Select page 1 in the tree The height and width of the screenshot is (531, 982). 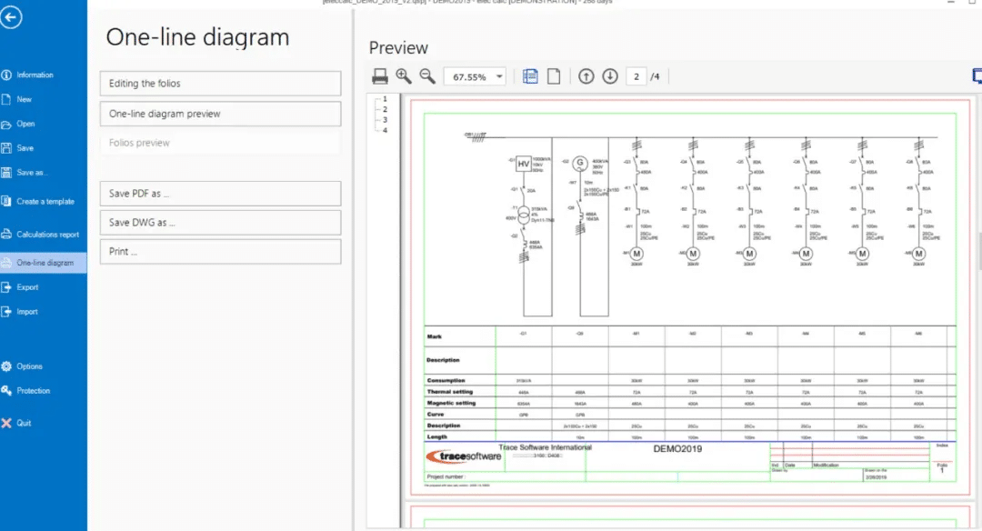(x=386, y=99)
